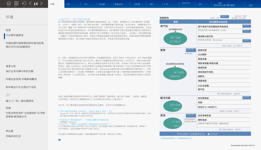The width and height of the screenshot is (261, 150).
Task: Open the 供应链 tab
Action: click(x=102, y=4)
